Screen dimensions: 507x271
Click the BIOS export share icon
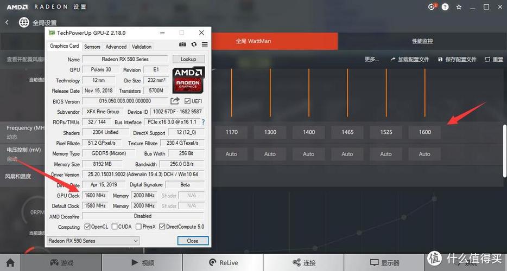pyautogui.click(x=175, y=101)
